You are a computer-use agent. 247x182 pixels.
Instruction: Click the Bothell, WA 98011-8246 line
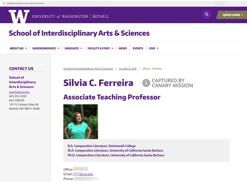[x=24, y=109]
